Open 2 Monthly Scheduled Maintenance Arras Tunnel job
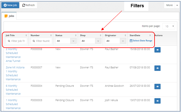The width and height of the screenshot is (181, 112). pyautogui.click(x=13, y=55)
